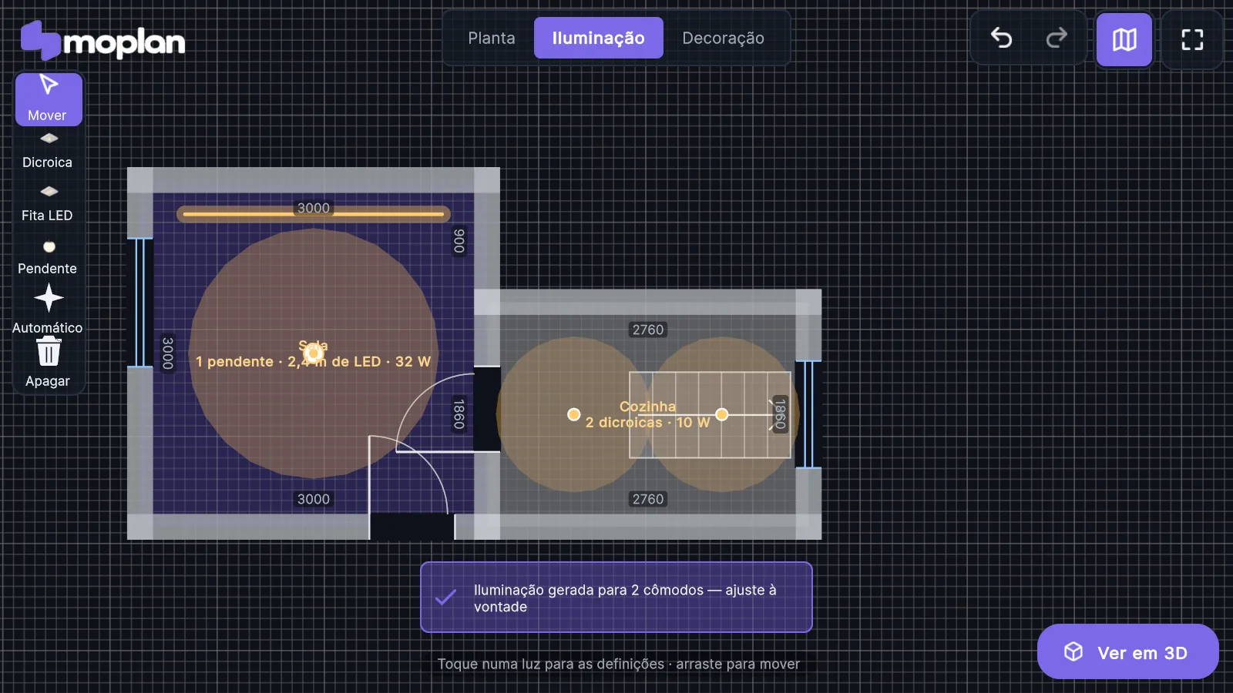
Task: Select the right dicroica light in Cozinha
Action: coord(722,414)
